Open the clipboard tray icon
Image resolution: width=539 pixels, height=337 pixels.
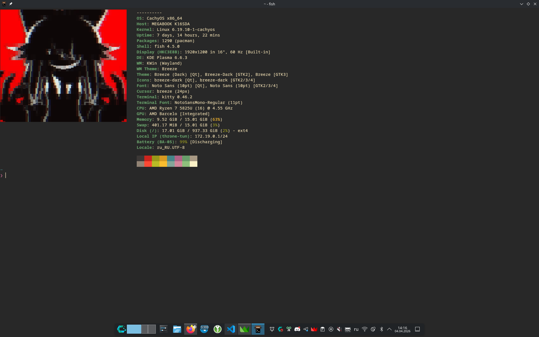[323, 329]
